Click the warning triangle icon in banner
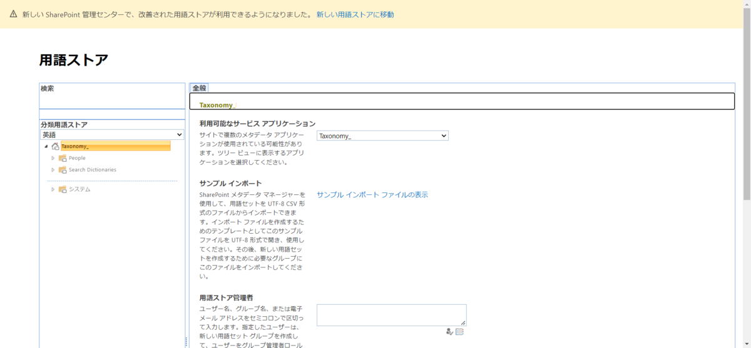Screen dimensions: 751x348 coord(14,14)
